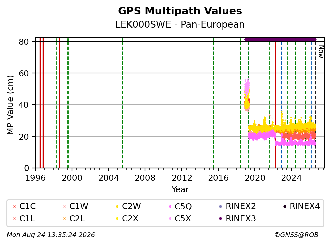Click the 0 y-axis tick label
331x245 pixels.
pyautogui.click(x=27, y=168)
